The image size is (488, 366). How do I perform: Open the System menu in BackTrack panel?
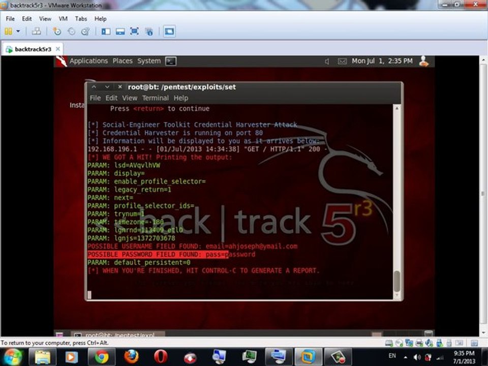pyautogui.click(x=149, y=61)
